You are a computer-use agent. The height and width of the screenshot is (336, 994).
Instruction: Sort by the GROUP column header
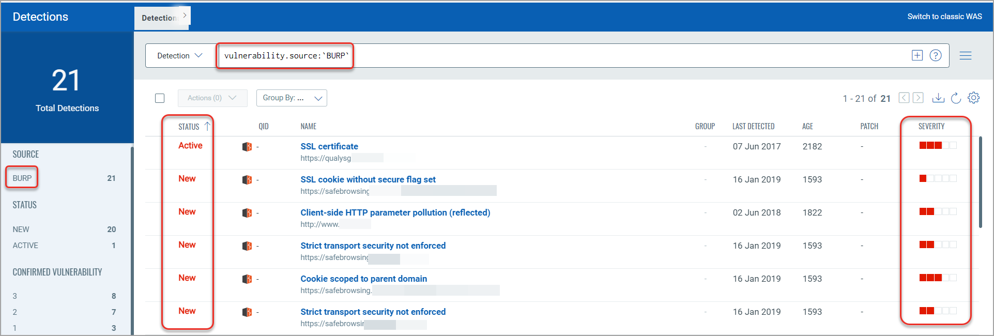[705, 126]
